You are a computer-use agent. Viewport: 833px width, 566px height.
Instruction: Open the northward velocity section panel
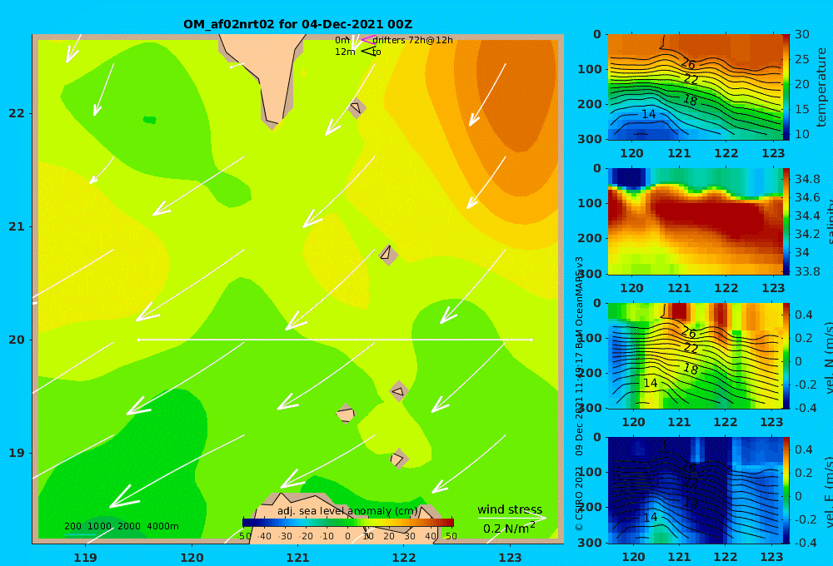click(695, 355)
